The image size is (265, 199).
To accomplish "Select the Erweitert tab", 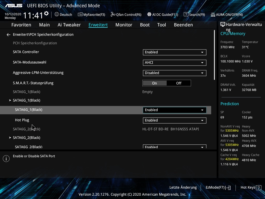I will (x=98, y=25).
